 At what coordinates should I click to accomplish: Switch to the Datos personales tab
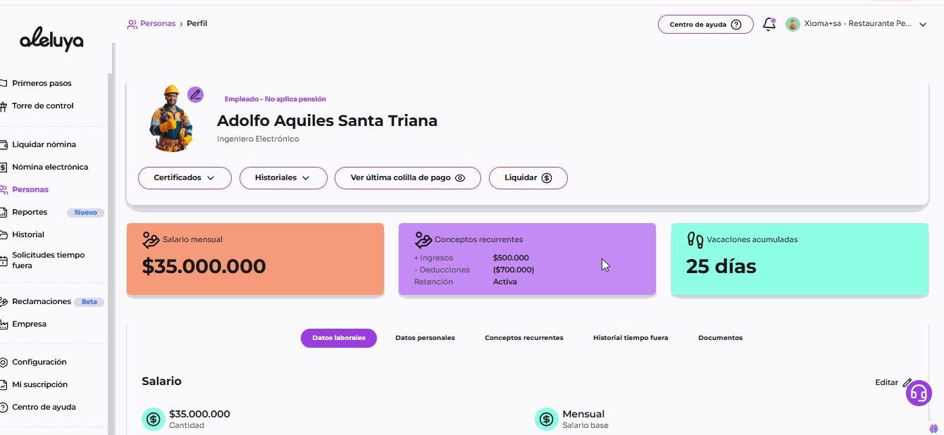[x=425, y=338]
